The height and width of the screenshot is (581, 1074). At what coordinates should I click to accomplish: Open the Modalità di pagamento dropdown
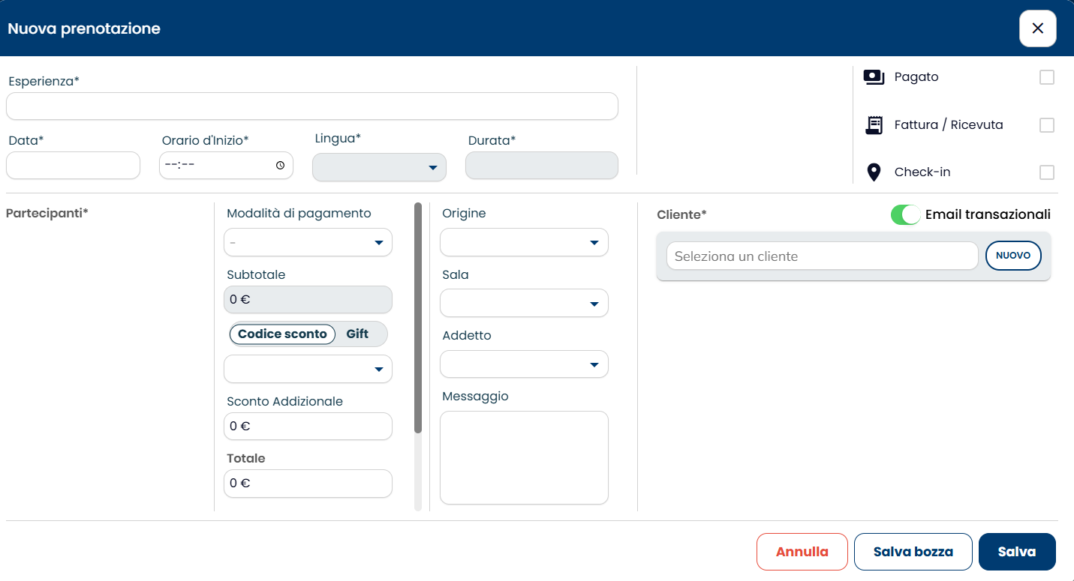(x=308, y=242)
